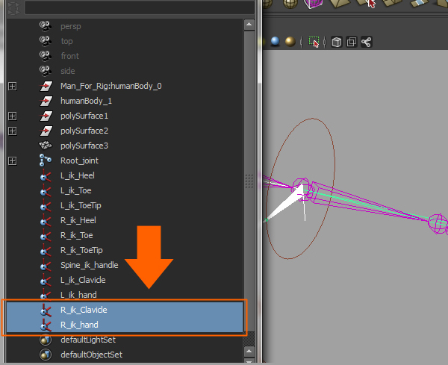Image resolution: width=448 pixels, height=365 pixels.
Task: Click the L_ik_ToeTip IK handle icon
Action: pos(46,205)
